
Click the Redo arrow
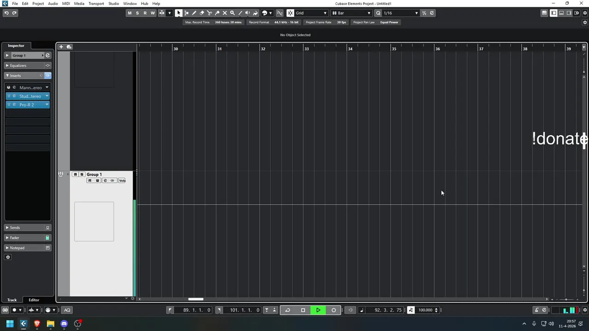(x=14, y=13)
